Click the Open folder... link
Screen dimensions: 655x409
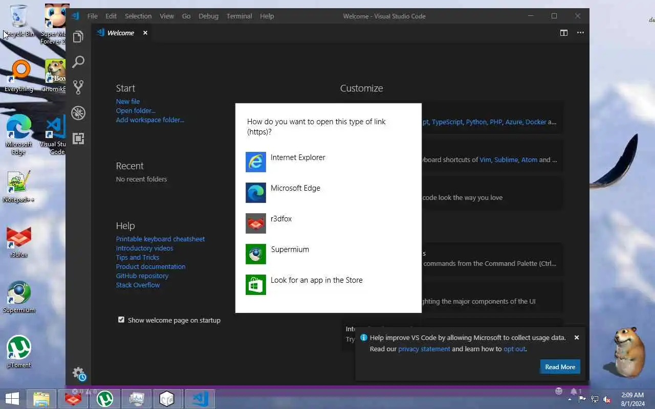pos(136,110)
